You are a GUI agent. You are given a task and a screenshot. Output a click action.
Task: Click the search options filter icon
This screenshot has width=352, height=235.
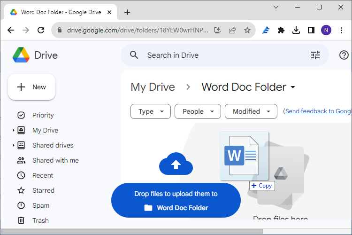click(315, 55)
